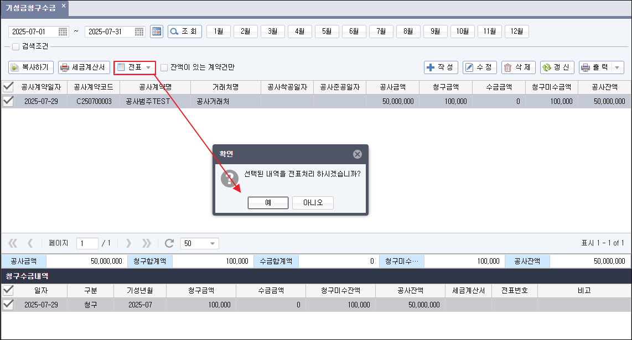Enable the 검색조건 checkbox
Screen dimensions: 632x340
tap(14, 46)
